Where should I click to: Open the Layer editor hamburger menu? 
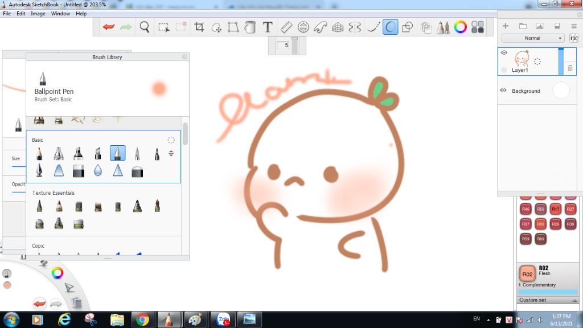tap(574, 26)
